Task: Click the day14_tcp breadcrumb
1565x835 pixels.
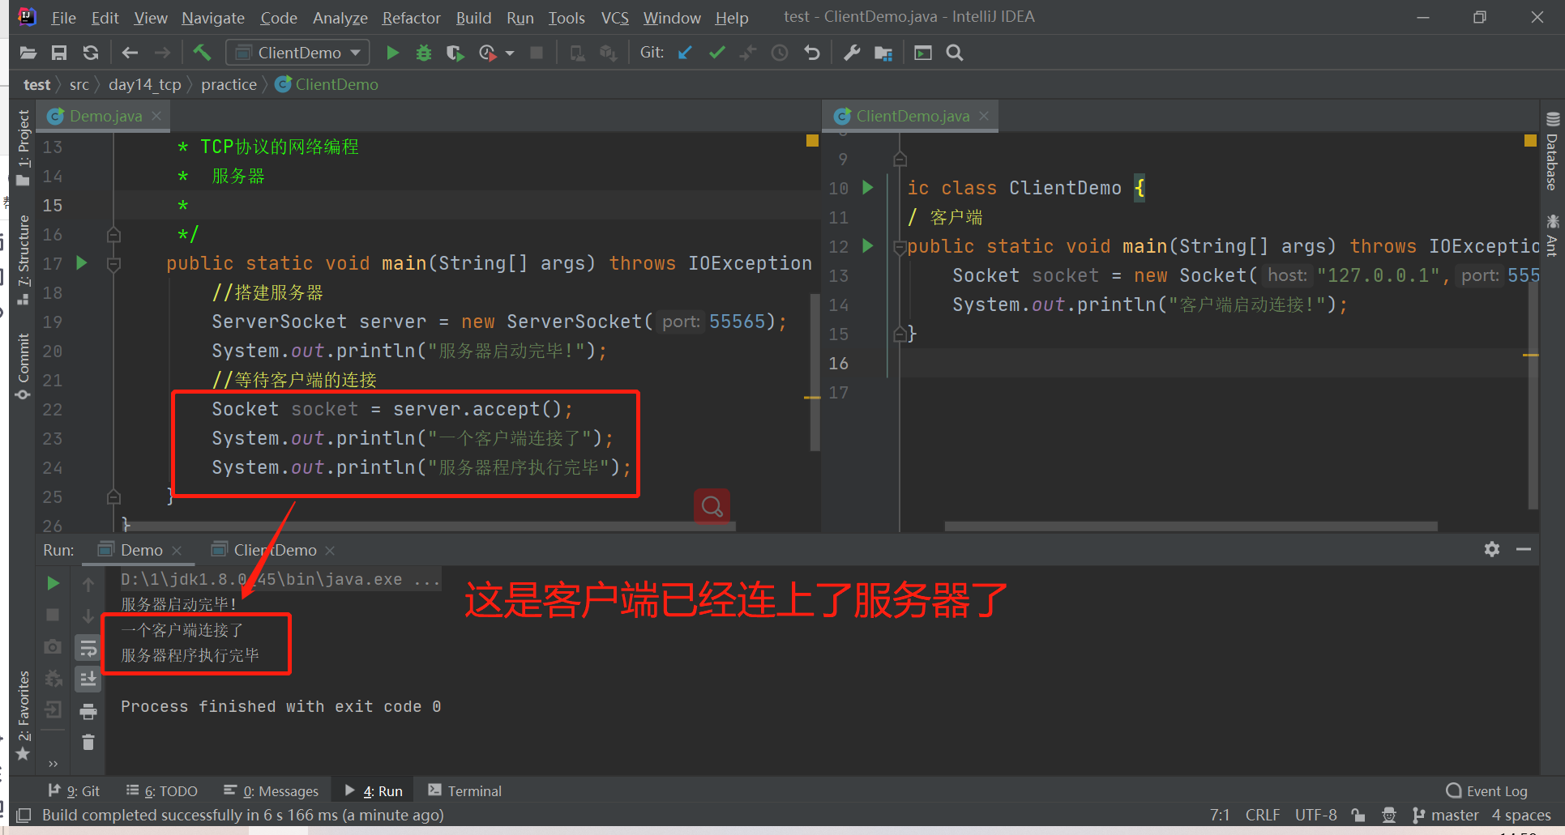Action: 144,84
